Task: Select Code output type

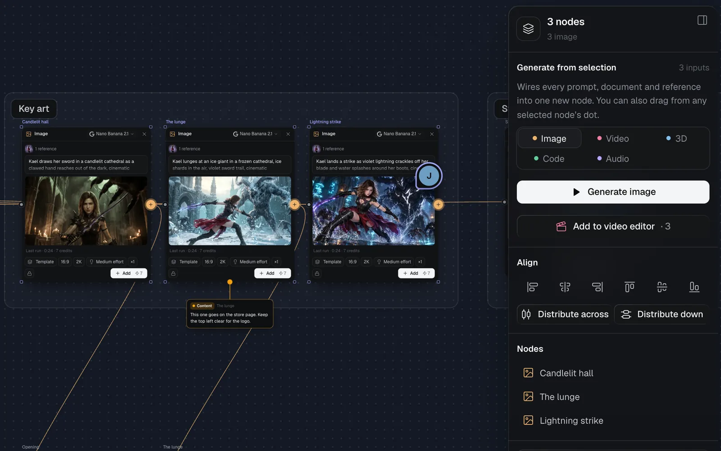Action: coord(549,159)
